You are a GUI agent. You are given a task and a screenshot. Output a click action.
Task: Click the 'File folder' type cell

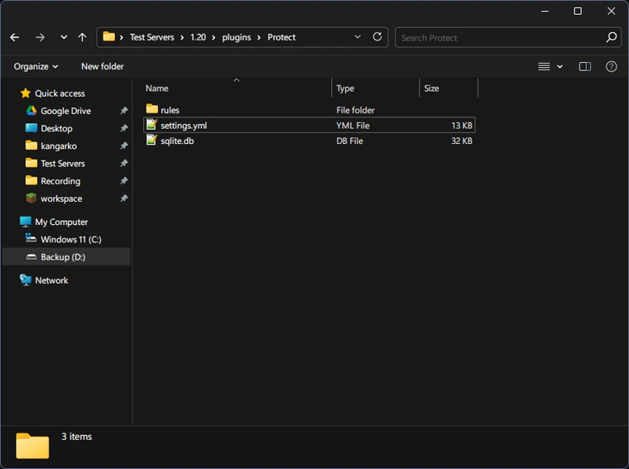point(355,110)
